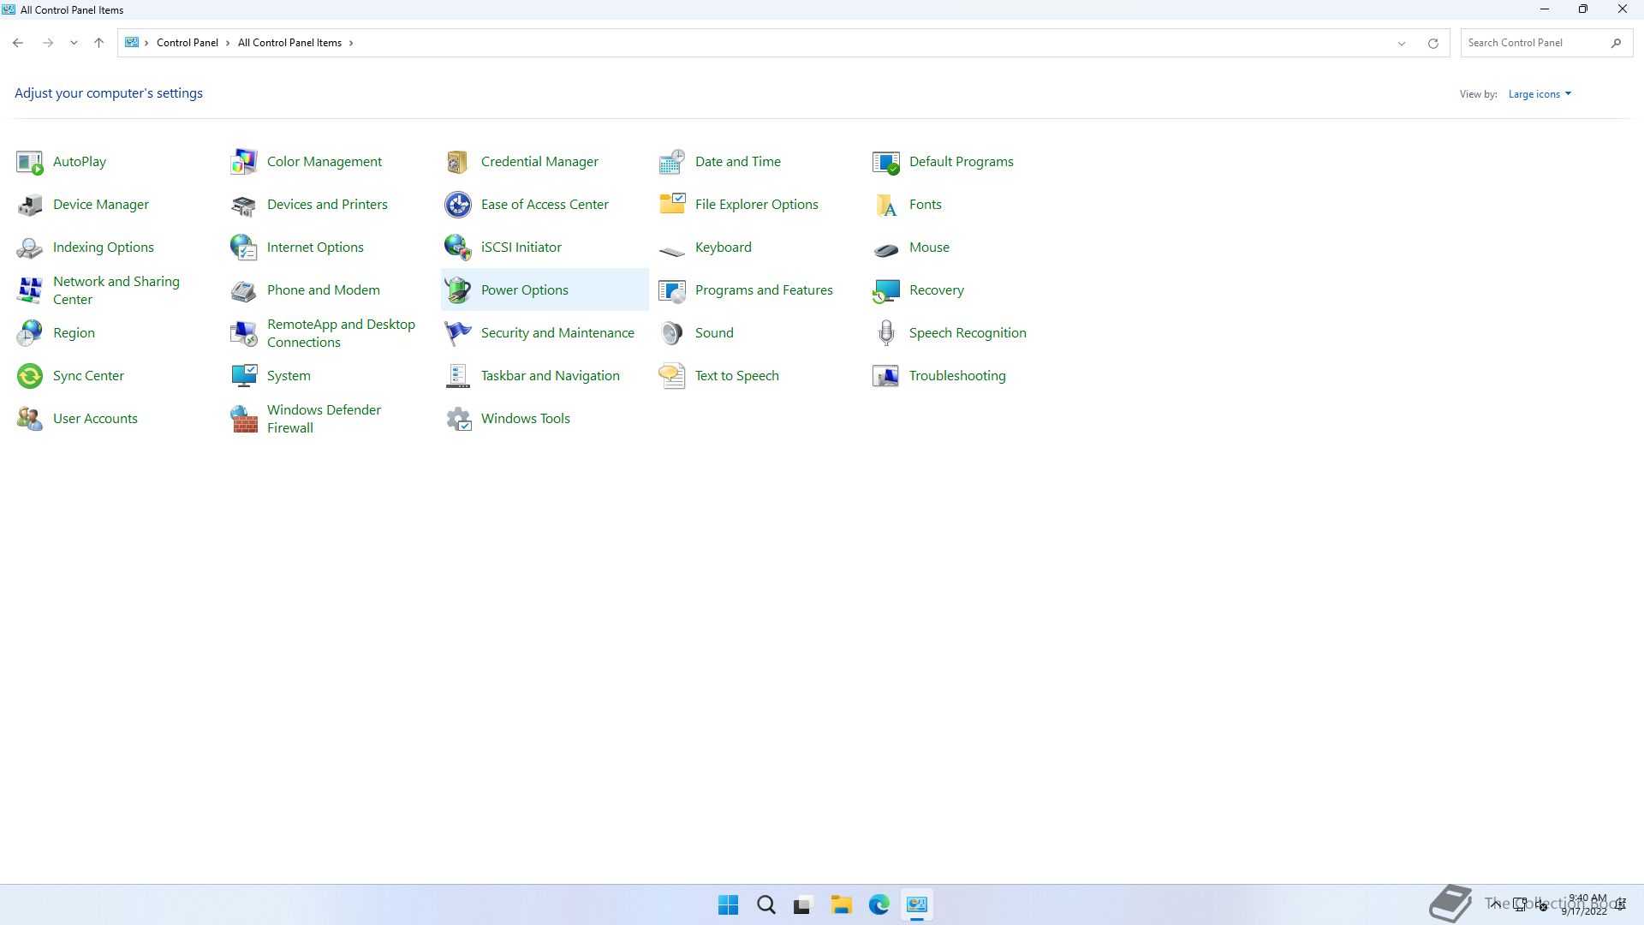
Task: Click the Speech Recognition microphone icon
Action: click(x=886, y=333)
